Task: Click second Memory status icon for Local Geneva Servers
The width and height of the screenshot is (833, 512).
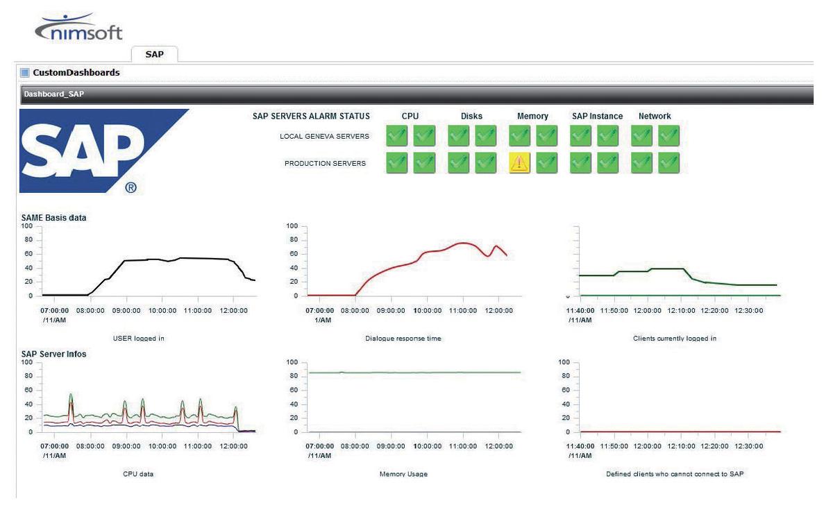Action: [547, 136]
